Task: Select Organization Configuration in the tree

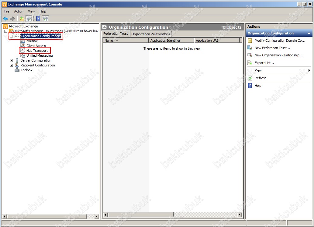Action: 40,36
